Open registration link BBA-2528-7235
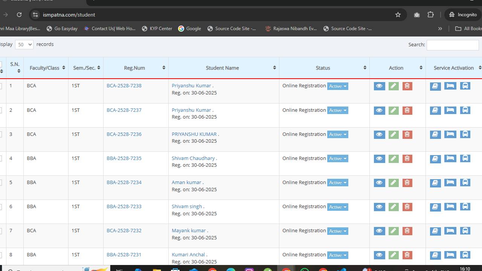Viewport: 482px width, 271px height. [124, 158]
